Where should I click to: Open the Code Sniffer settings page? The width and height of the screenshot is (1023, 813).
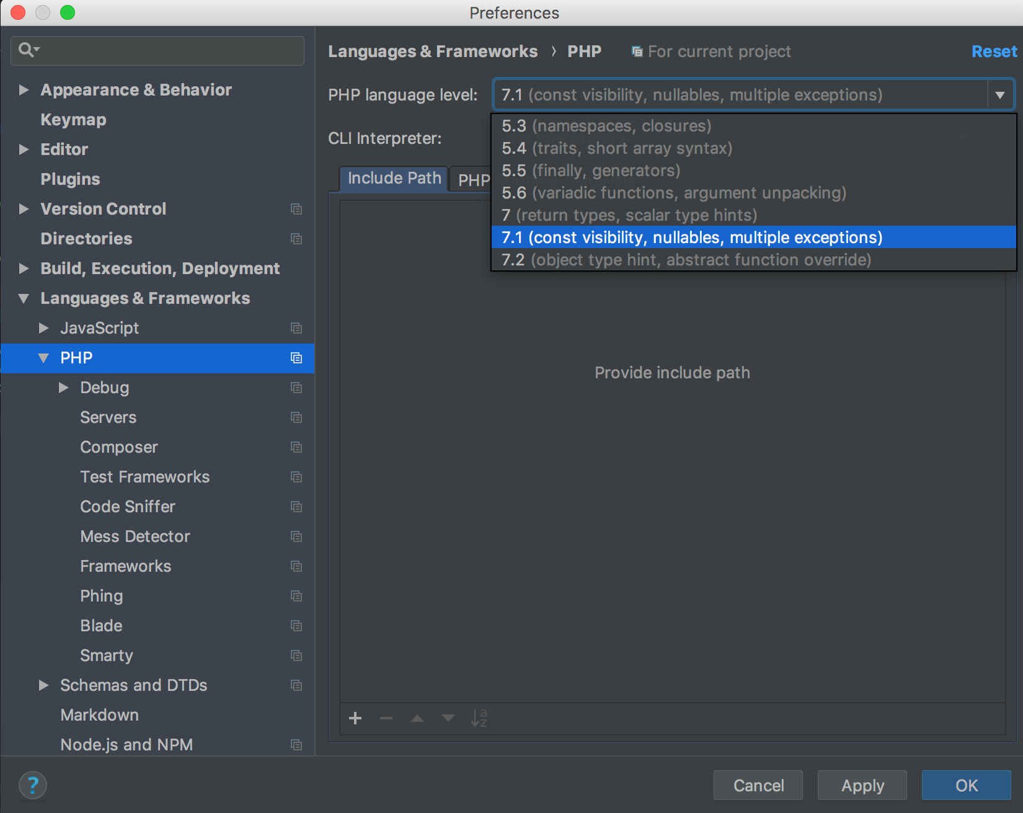click(128, 507)
